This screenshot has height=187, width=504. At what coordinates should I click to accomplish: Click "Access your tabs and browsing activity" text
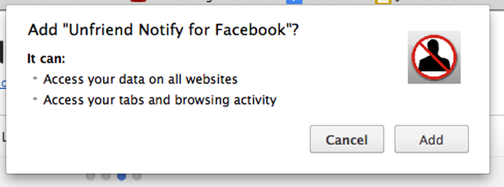pyautogui.click(x=160, y=100)
